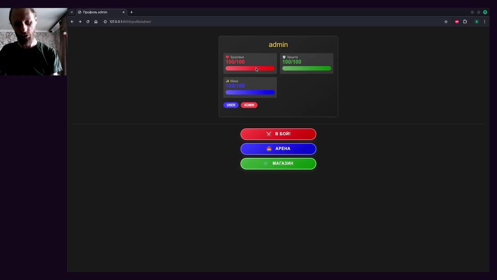Click the address bar URL field

click(x=272, y=22)
